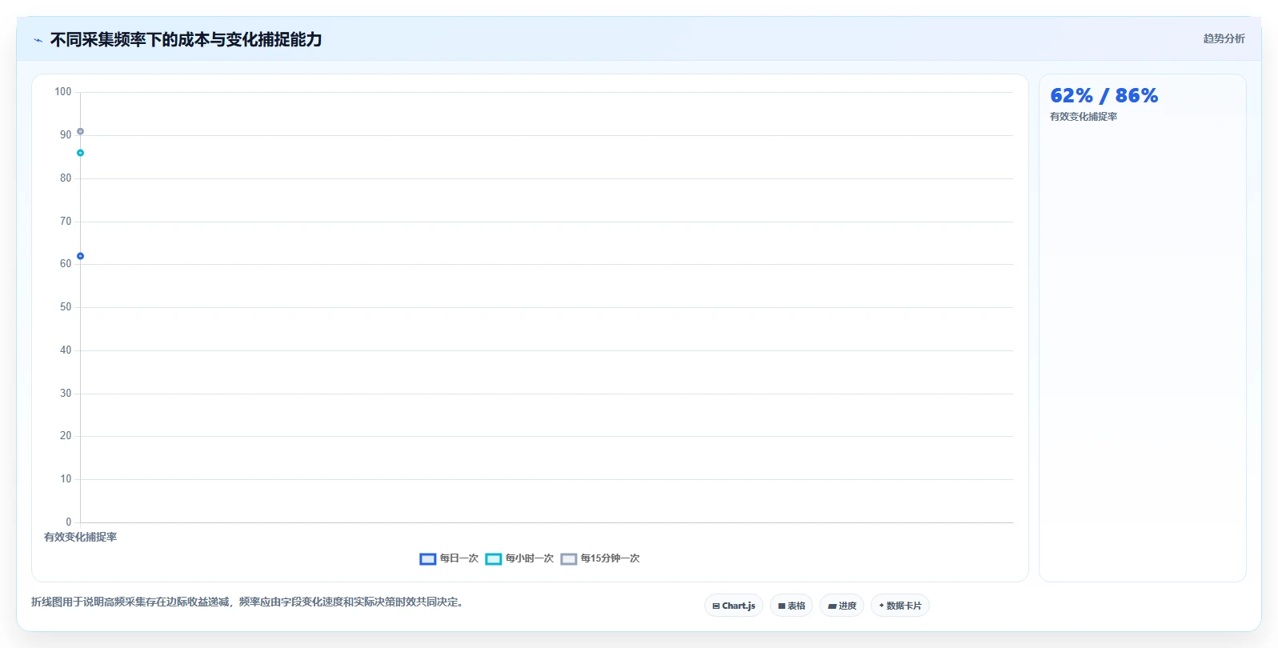Click the y-axis label 50

[66, 307]
